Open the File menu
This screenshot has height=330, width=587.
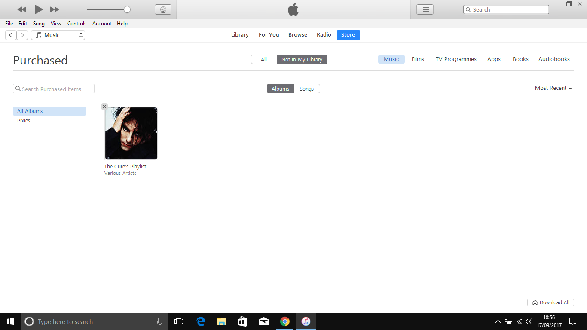9,24
